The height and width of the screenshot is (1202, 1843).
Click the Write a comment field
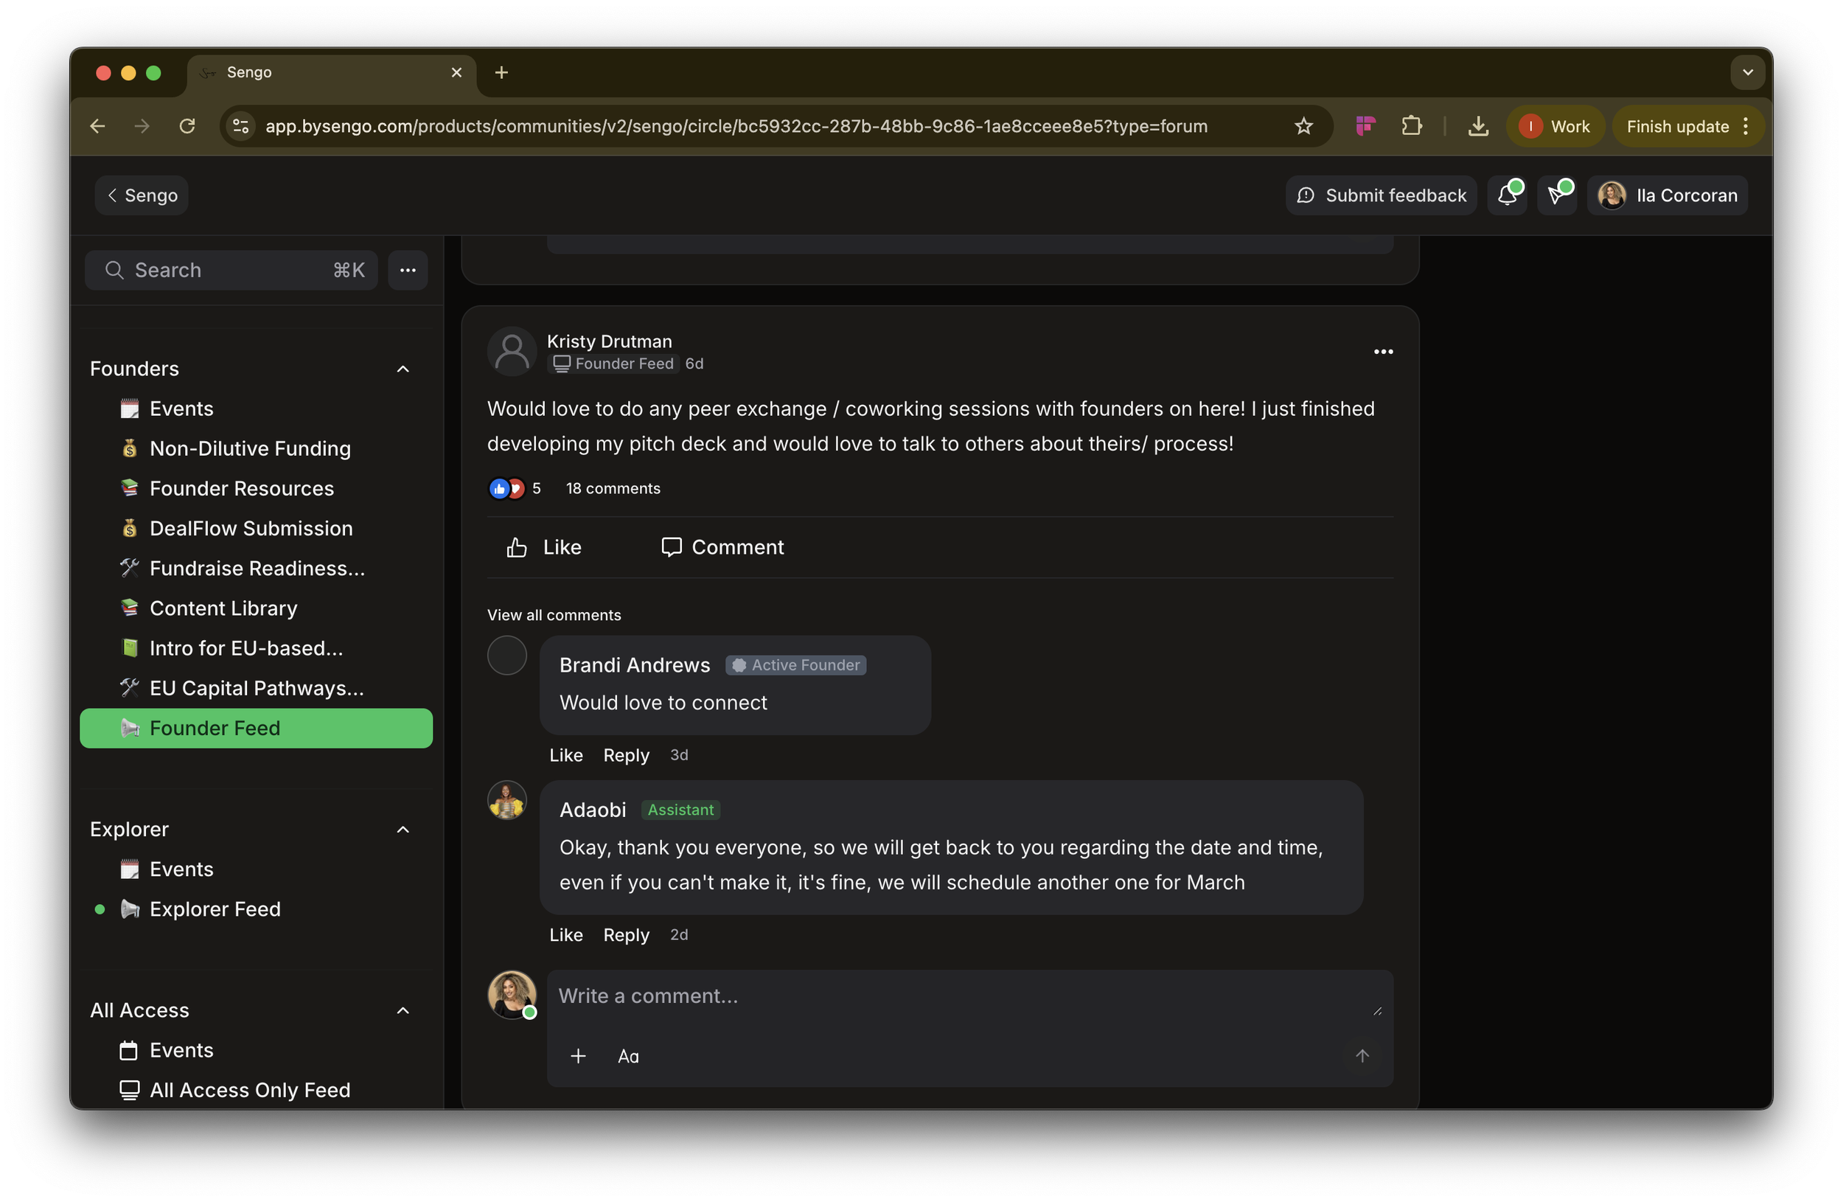[x=961, y=996]
